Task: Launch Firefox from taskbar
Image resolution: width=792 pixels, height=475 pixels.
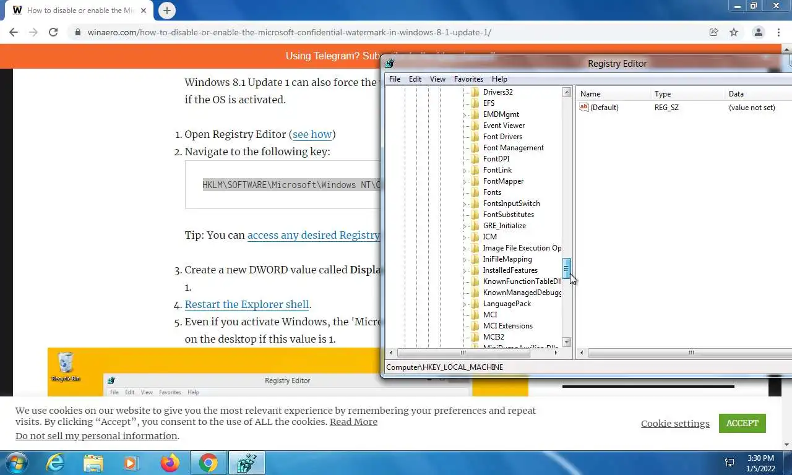Action: coord(169,463)
